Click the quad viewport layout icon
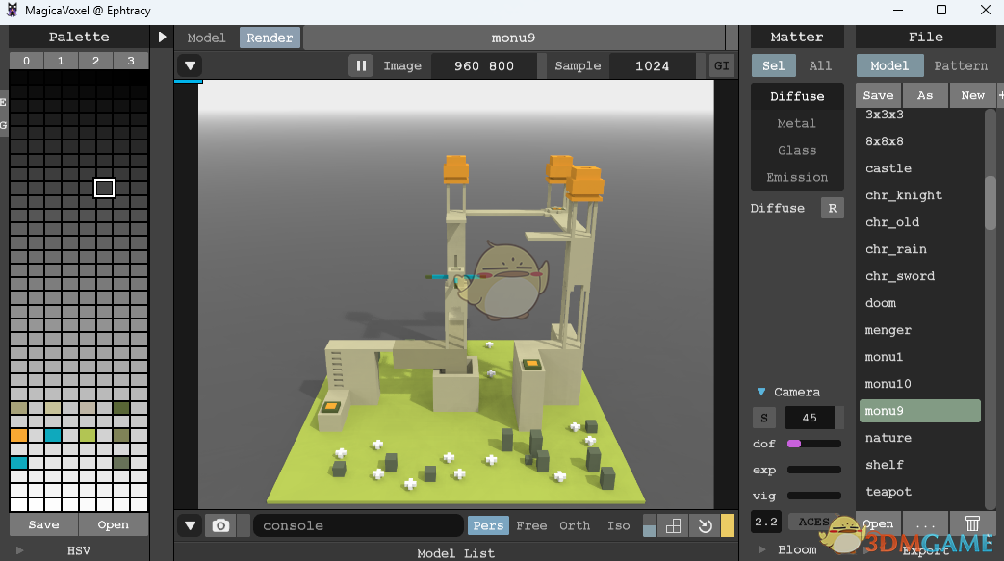Image resolution: width=1004 pixels, height=561 pixels. point(673,525)
